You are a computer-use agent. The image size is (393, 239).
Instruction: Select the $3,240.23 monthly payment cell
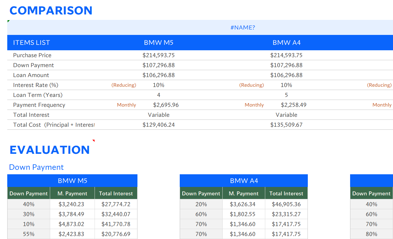(x=72, y=204)
